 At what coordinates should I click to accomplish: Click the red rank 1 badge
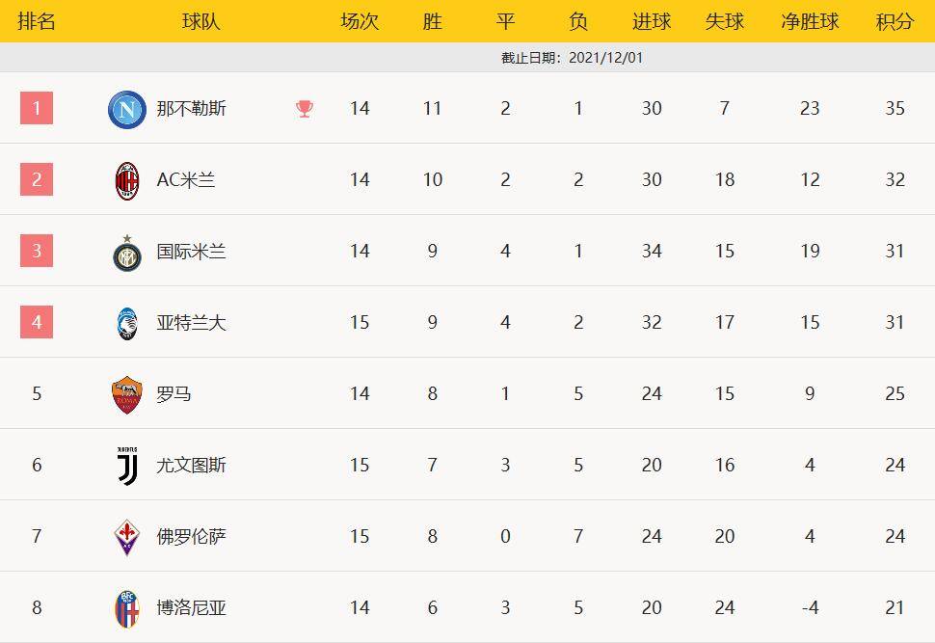coord(37,108)
